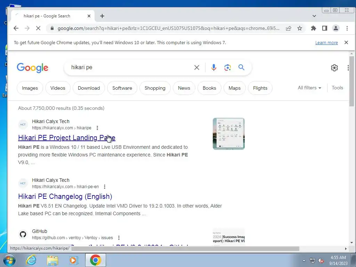356x267 pixels.
Task: Dismiss the Windows 7 update notice
Action: tap(346, 42)
